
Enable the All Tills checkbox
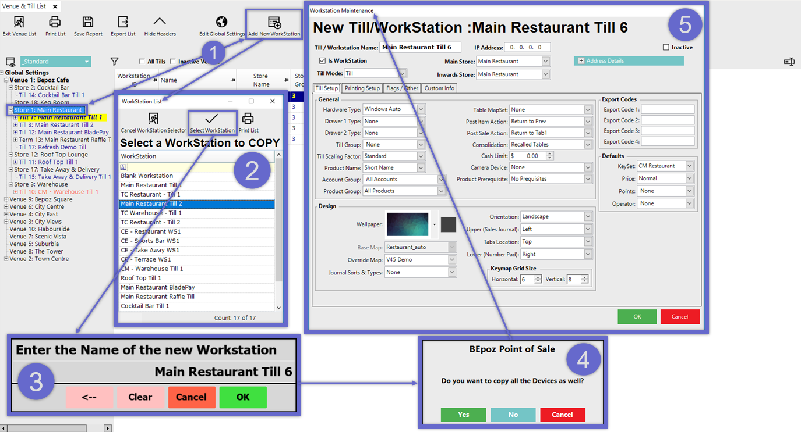(x=142, y=62)
